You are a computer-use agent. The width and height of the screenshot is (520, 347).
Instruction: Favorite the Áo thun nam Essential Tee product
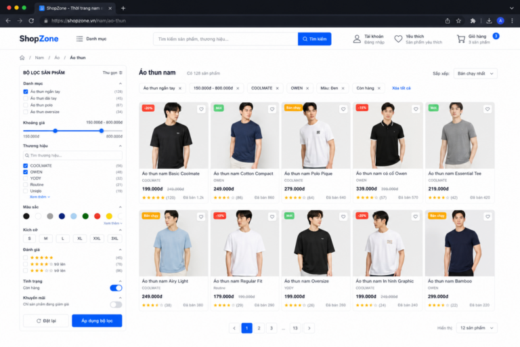click(x=487, y=109)
